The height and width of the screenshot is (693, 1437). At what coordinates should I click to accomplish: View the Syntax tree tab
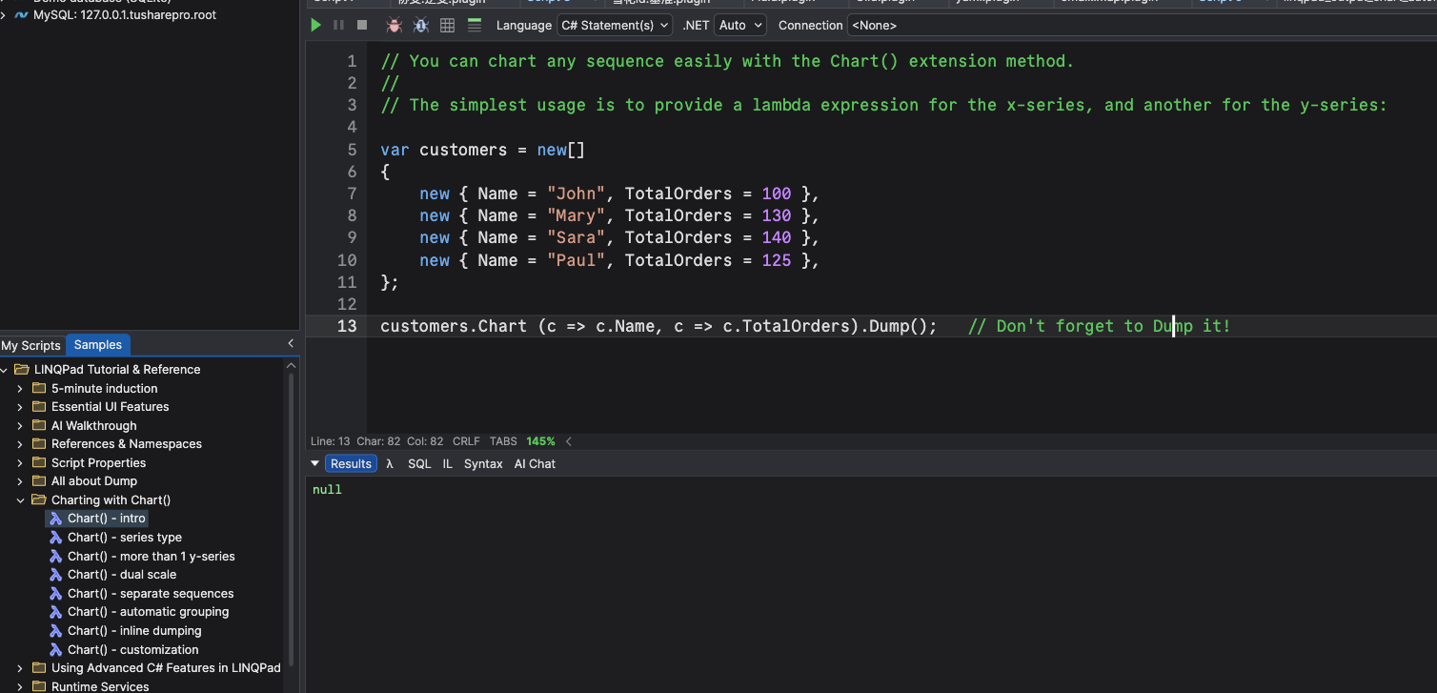pos(483,463)
